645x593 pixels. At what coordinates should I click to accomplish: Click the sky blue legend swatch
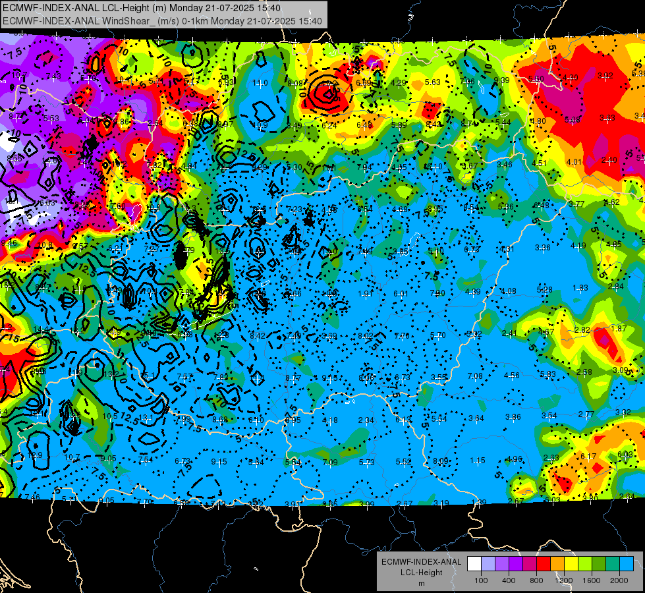(x=627, y=564)
